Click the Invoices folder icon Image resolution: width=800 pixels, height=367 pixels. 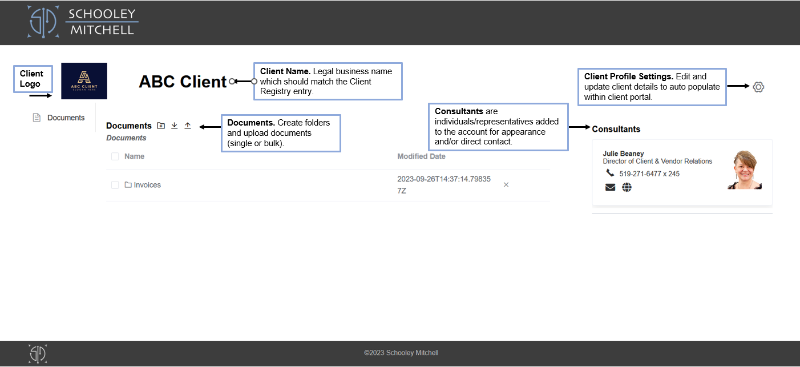pyautogui.click(x=128, y=185)
